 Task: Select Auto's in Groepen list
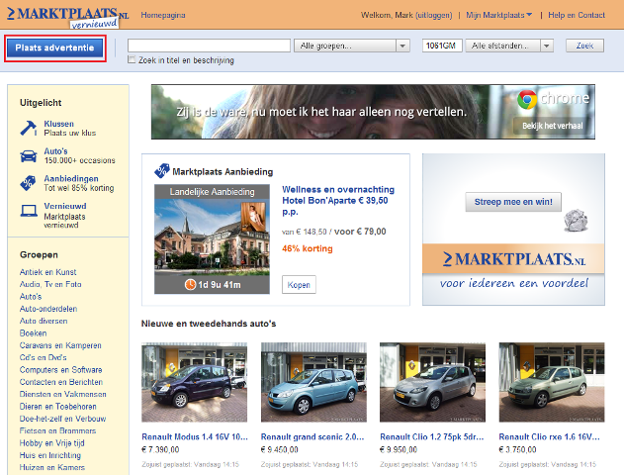point(31,297)
